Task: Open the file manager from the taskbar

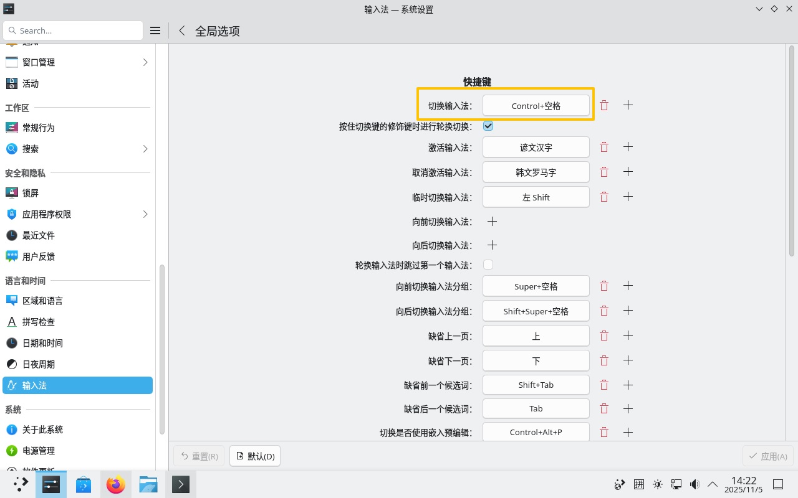Action: (148, 484)
